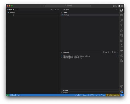Click the Notifications bell in the status bar
130x104 pixels.
click(122, 95)
